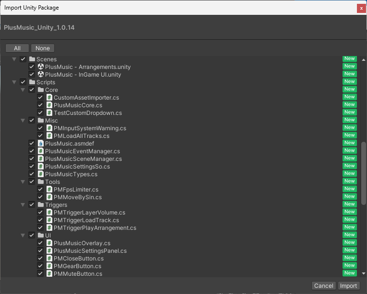Click the script icon of PlusMusicEventManager.cs
This screenshot has height=294, width=367.
click(41, 151)
